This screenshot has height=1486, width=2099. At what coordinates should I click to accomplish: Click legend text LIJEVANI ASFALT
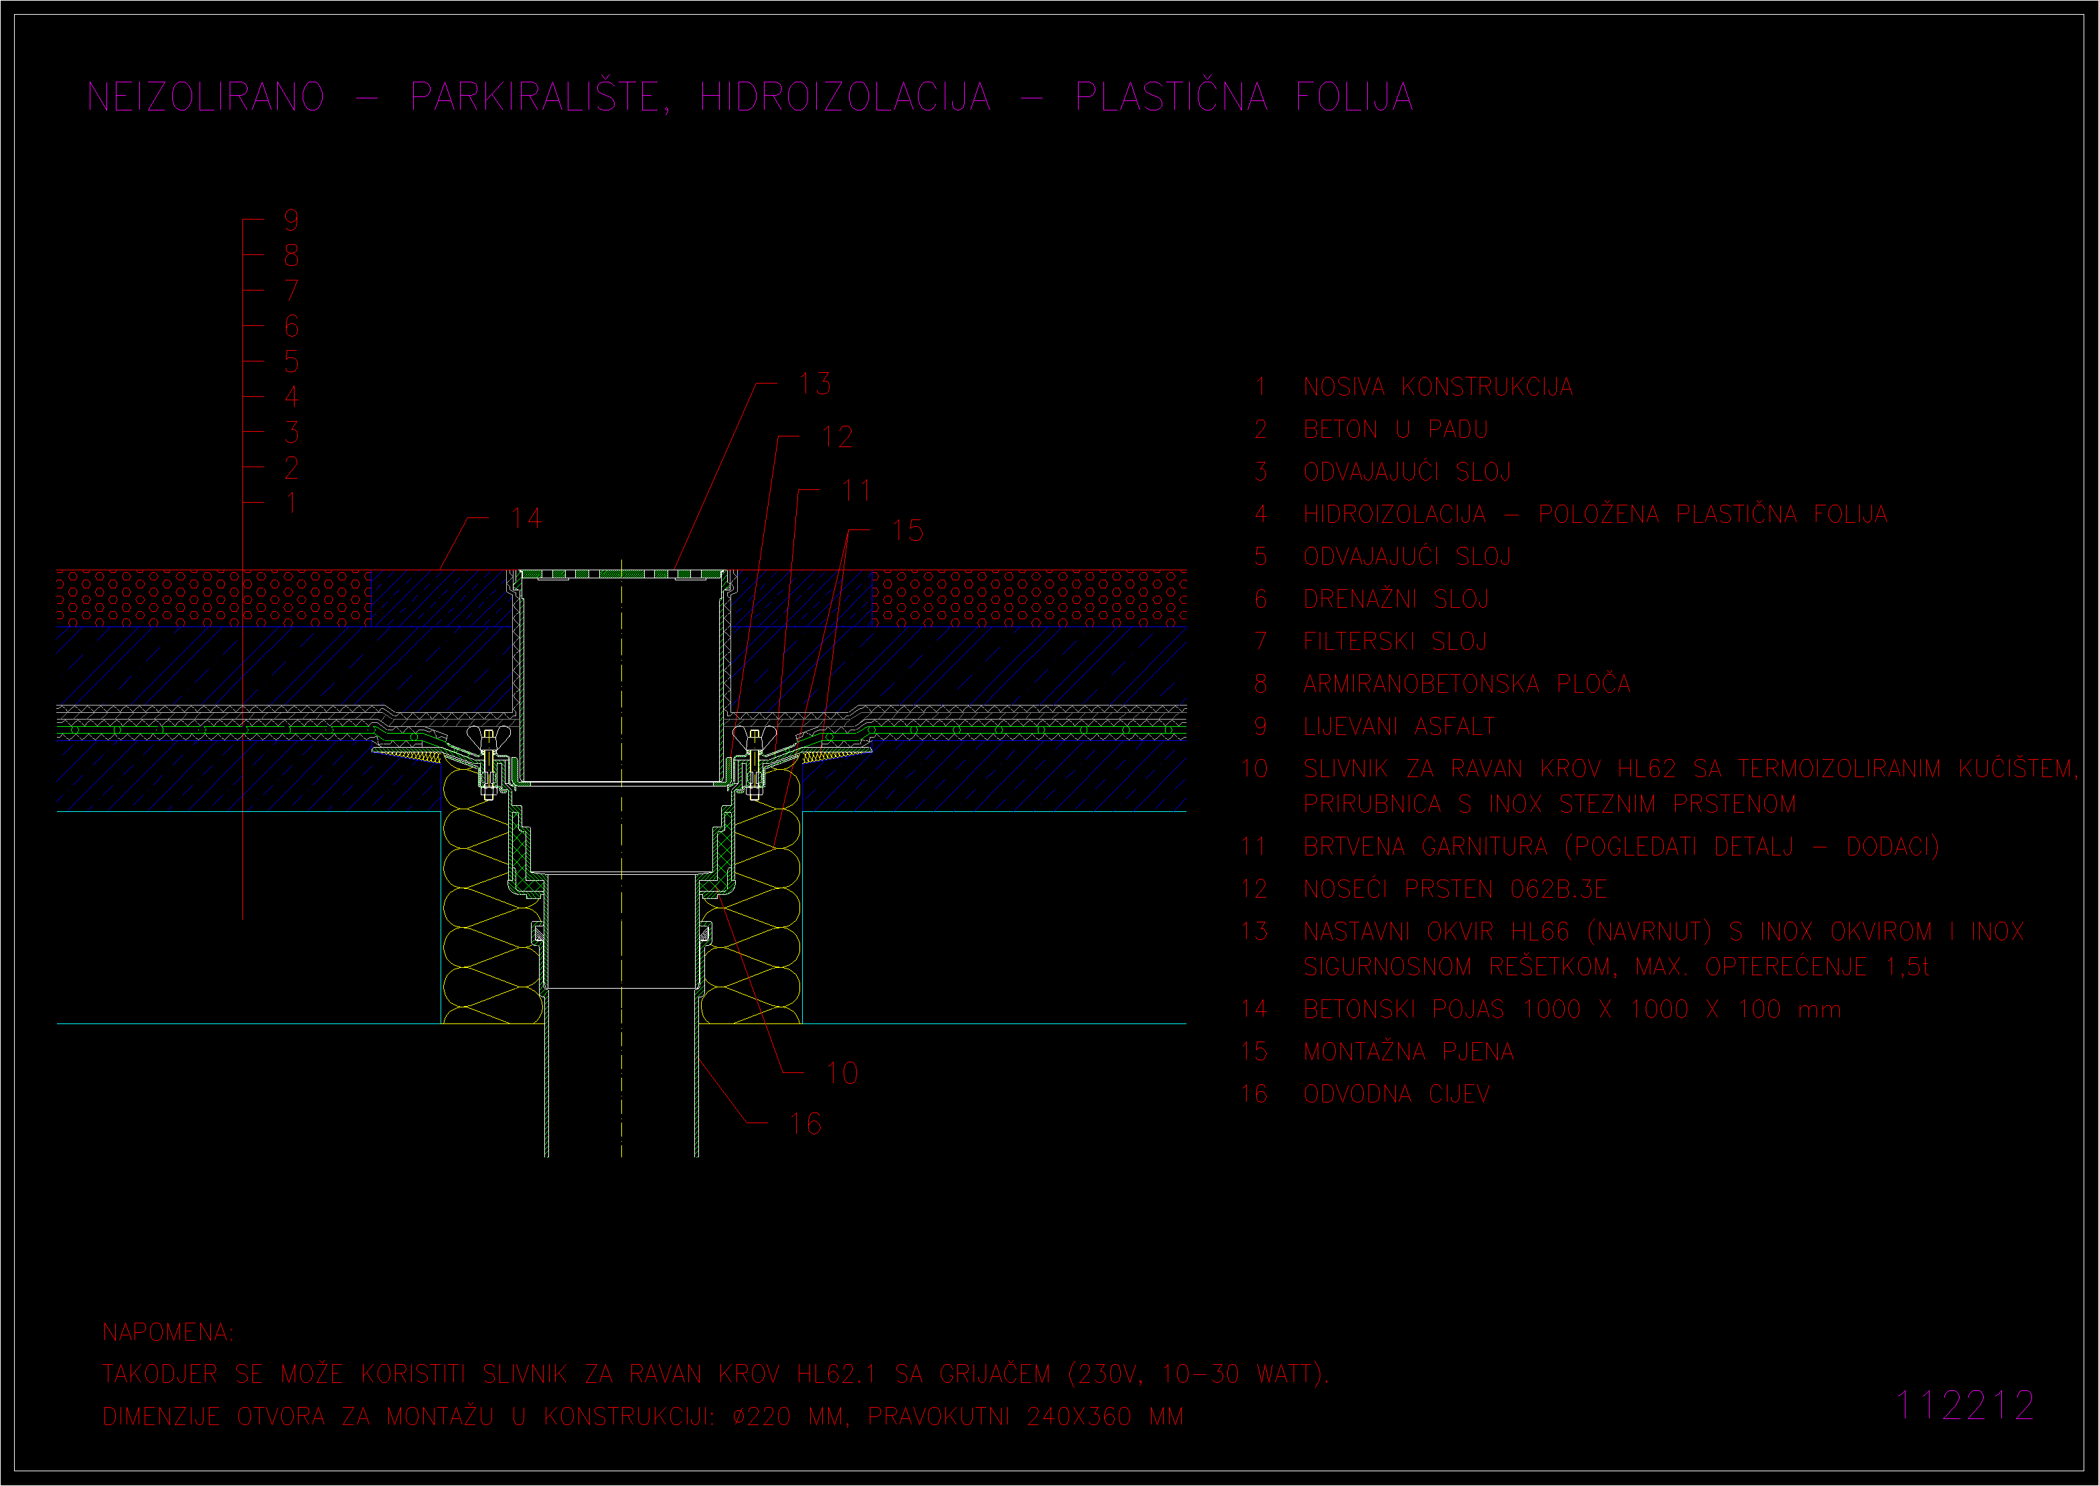(x=1399, y=726)
